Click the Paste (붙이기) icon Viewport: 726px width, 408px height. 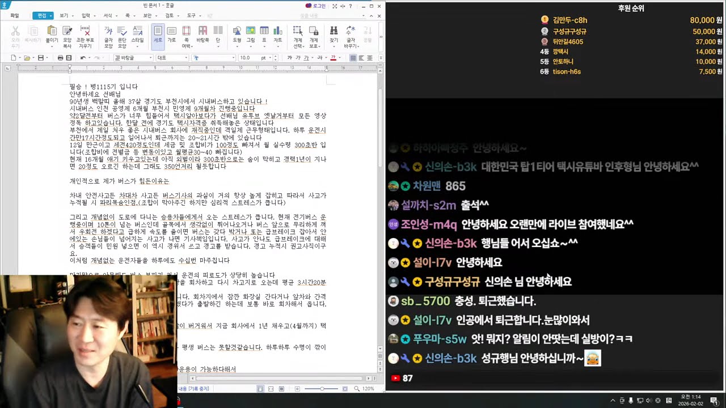coord(52,31)
